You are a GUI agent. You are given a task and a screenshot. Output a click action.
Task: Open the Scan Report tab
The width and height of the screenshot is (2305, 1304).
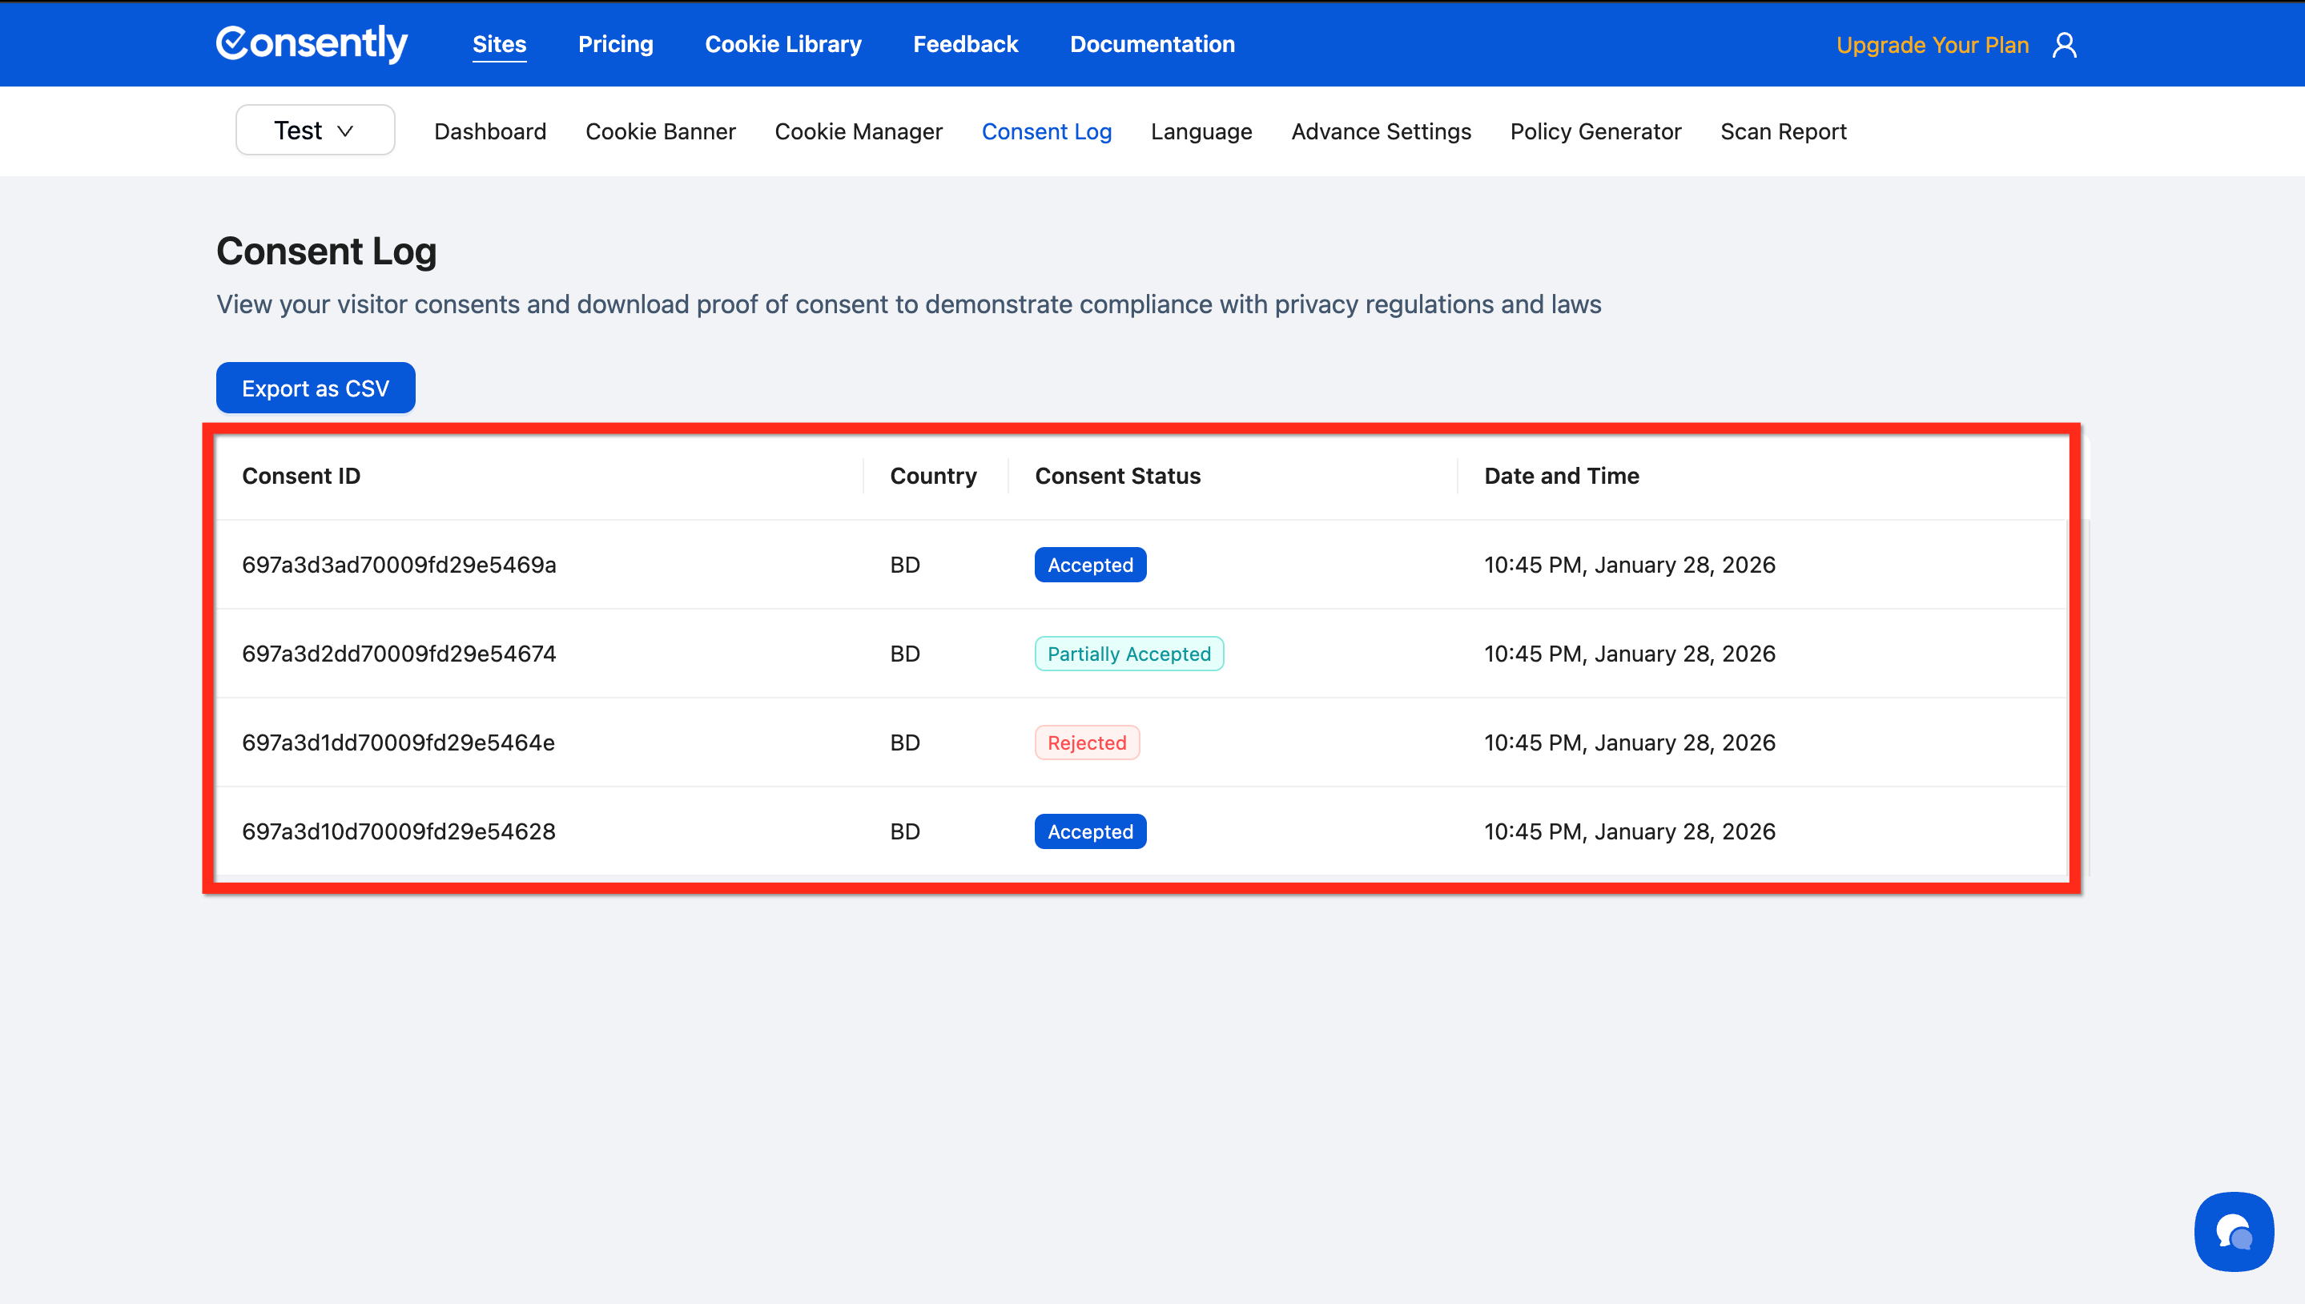[x=1783, y=131]
